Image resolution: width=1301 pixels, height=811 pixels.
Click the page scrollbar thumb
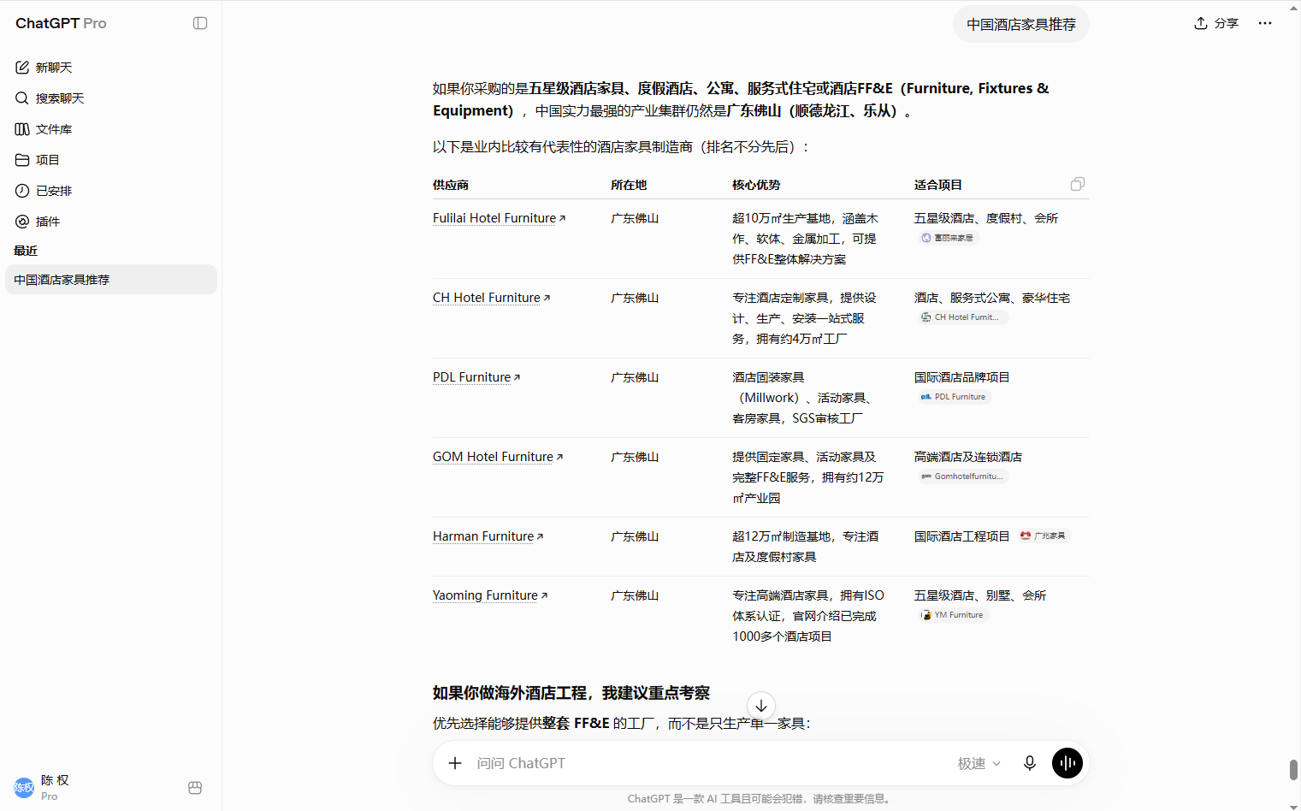(1293, 769)
